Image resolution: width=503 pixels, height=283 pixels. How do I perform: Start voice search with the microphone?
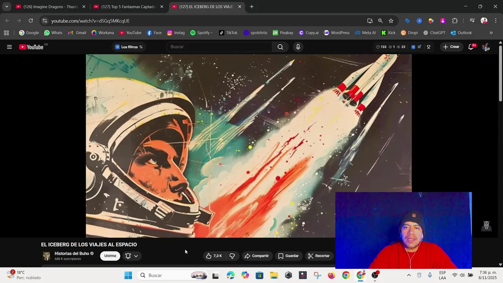click(x=298, y=47)
